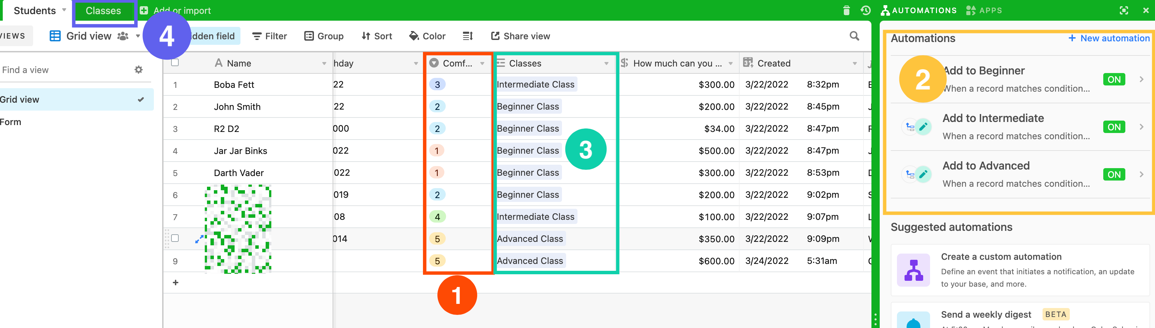Click the Share view button
Screen dimensions: 1155x328
point(521,36)
